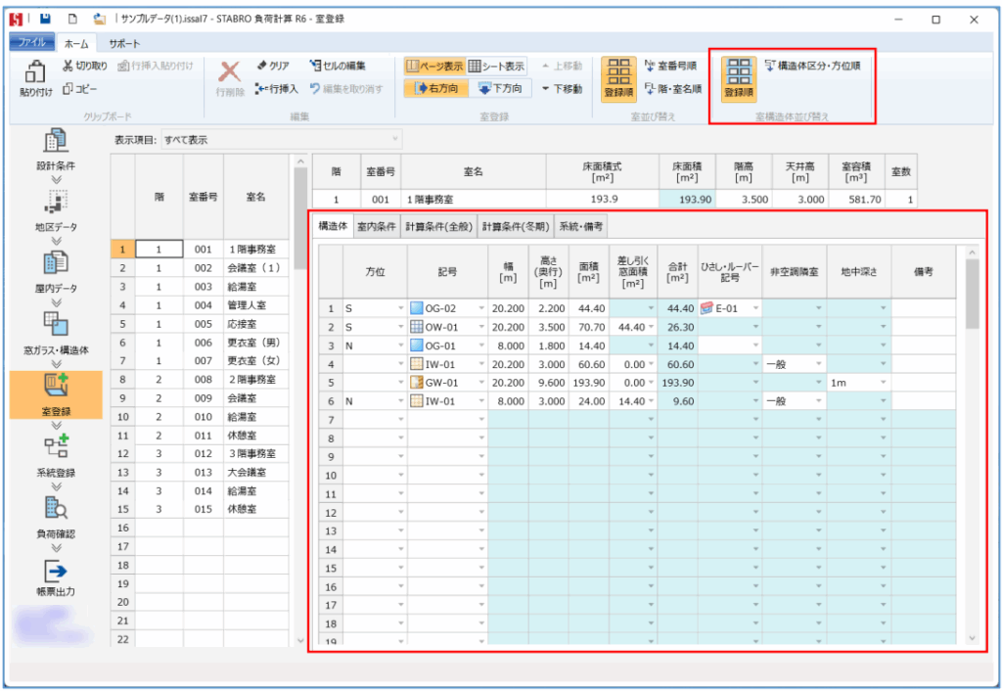The width and height of the screenshot is (1002, 691).
Task: Switch to the 室内条件 tab
Action: [x=376, y=226]
